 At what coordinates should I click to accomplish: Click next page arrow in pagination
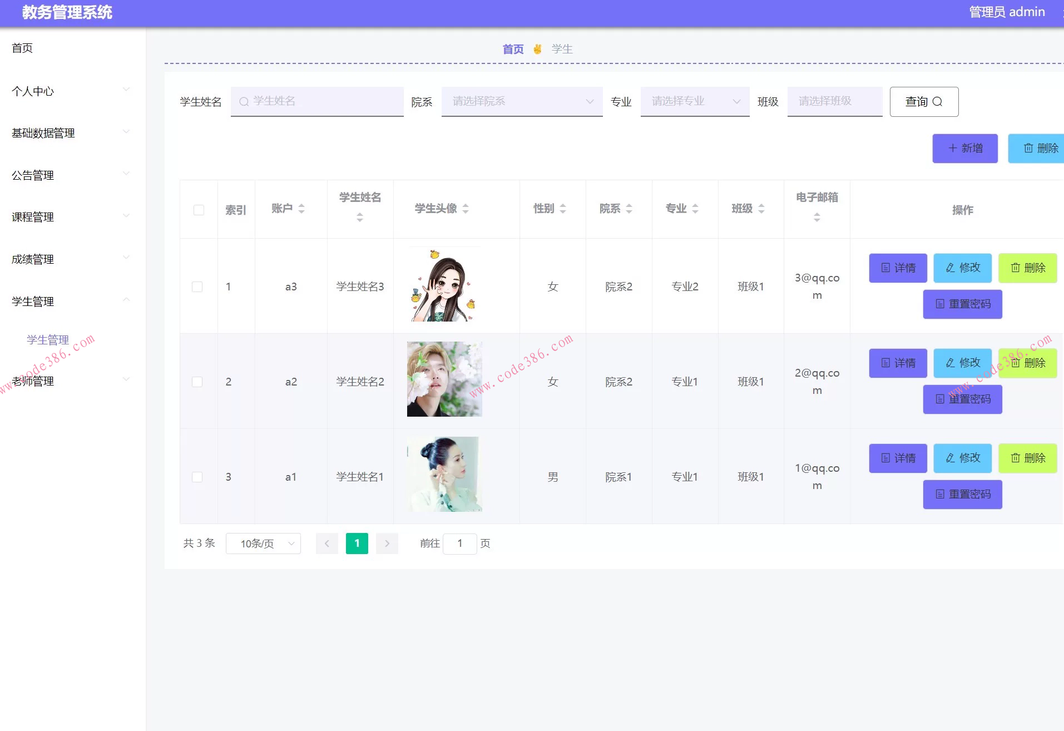coord(387,544)
